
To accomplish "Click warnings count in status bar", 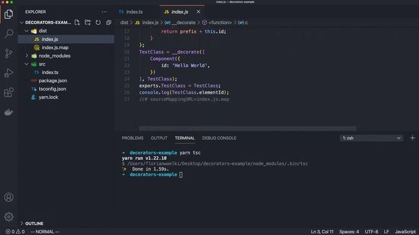I will pyautogui.click(x=20, y=232).
